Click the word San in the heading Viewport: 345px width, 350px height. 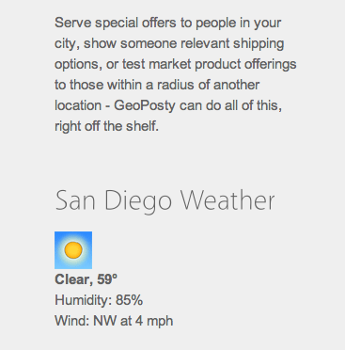(75, 200)
